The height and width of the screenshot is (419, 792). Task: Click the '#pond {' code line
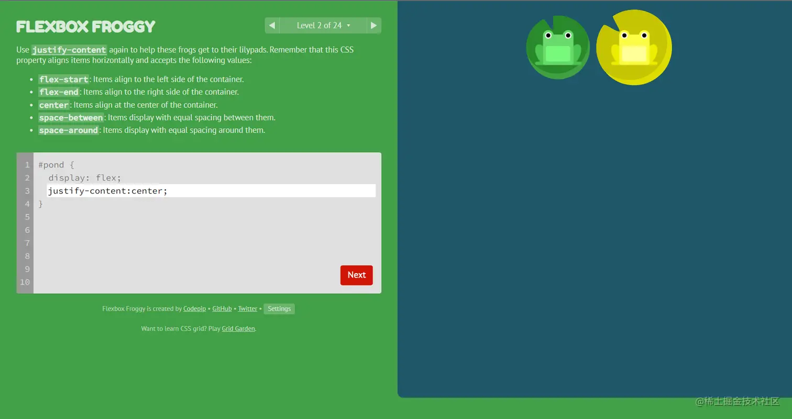[x=57, y=165]
